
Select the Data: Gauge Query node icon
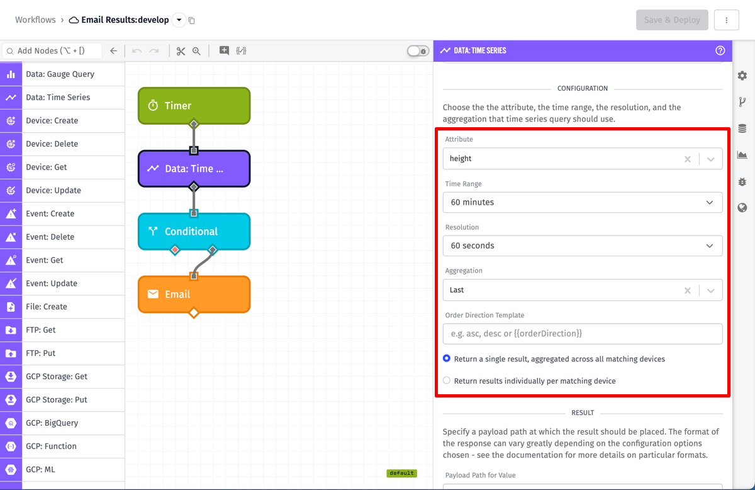pos(11,74)
